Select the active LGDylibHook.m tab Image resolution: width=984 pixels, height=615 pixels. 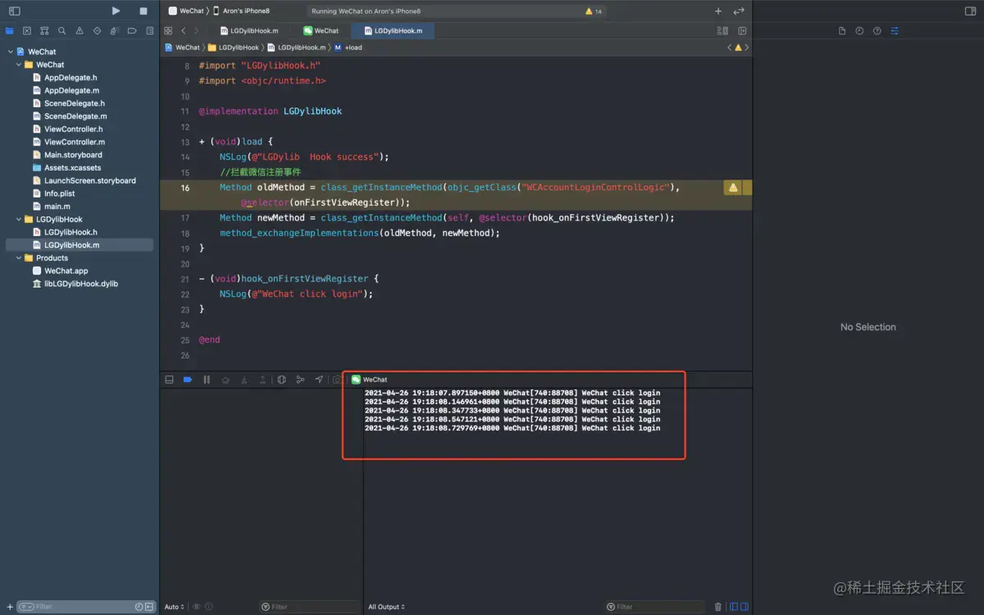393,30
